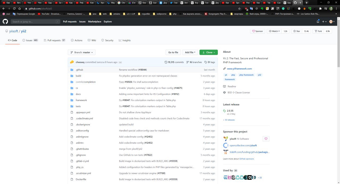Click the heart button beside yiisoft Yii Software
Screen dimensions: 340x184
[266, 139]
